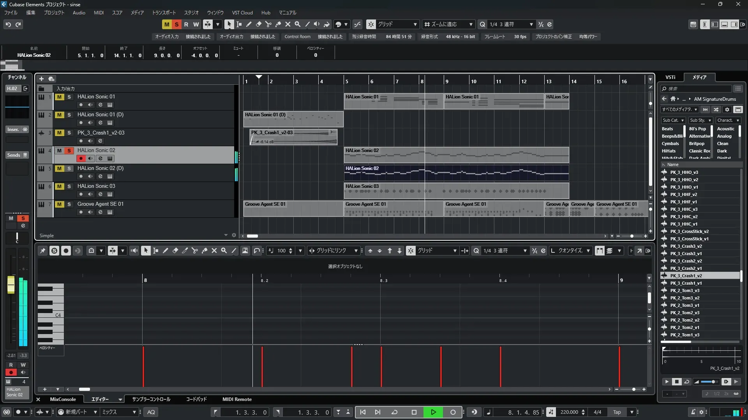
Task: Toggle record enable on HALion Sonic 02 track
Action: click(81, 158)
